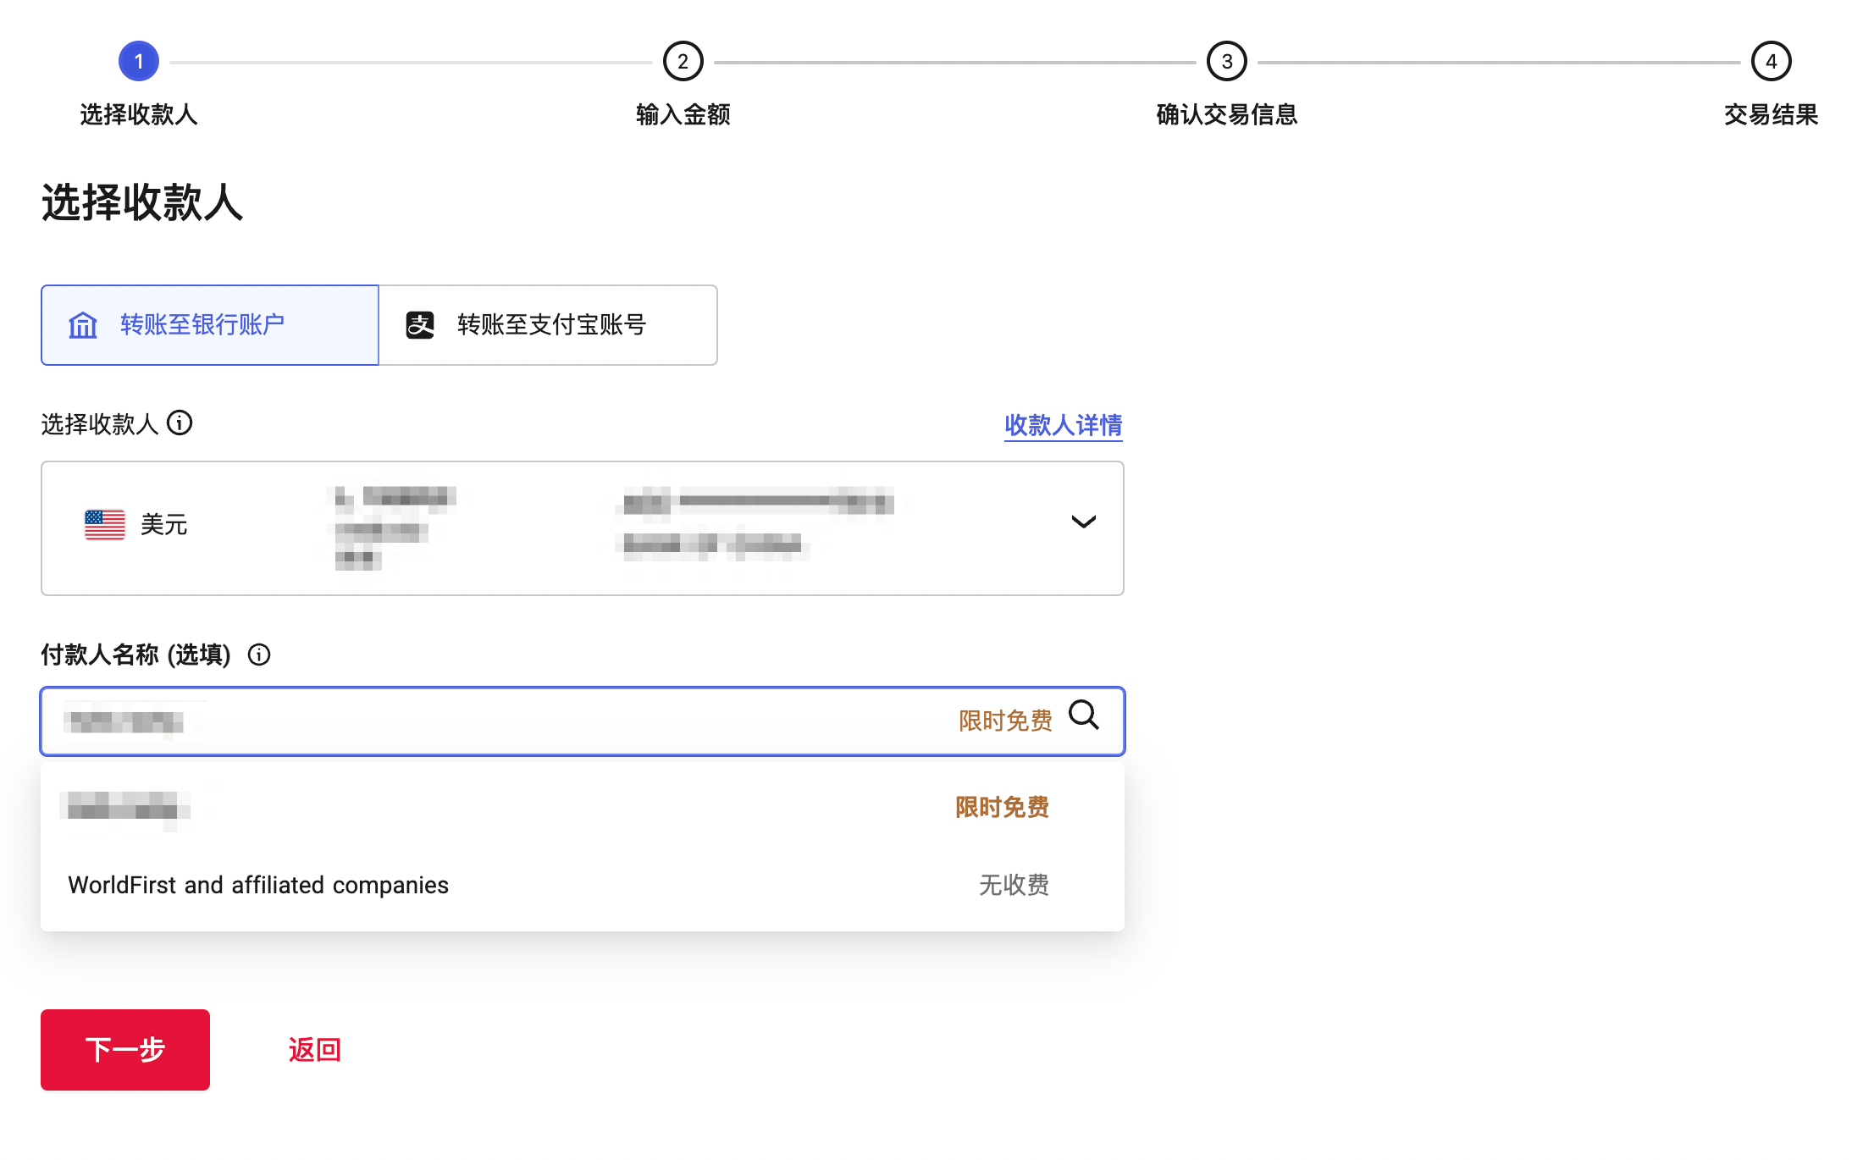Click the bank building icon on transfer tab
This screenshot has height=1160, width=1863.
pos(83,324)
